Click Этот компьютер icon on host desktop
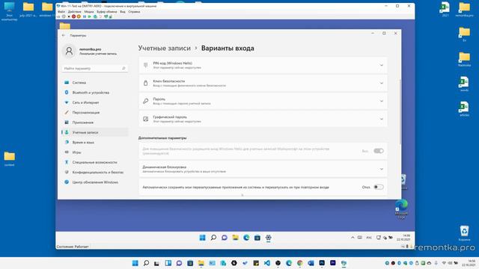The image size is (479, 269). pyautogui.click(x=9, y=12)
